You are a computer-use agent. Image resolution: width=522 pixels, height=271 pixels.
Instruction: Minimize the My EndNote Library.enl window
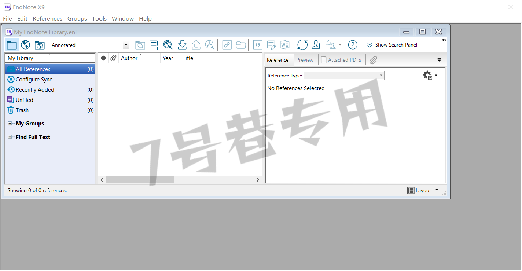(407, 32)
